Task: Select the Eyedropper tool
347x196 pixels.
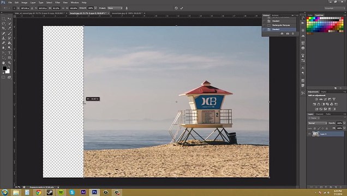Action: [9, 28]
